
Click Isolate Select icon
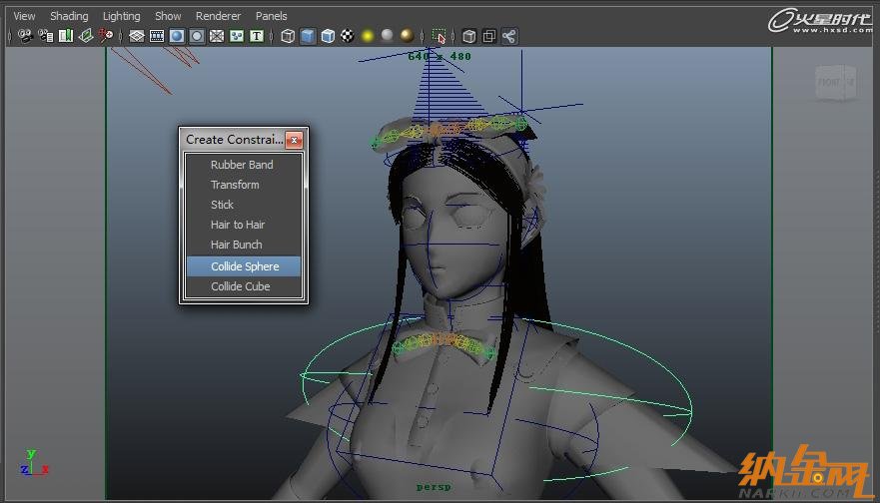pyautogui.click(x=439, y=37)
